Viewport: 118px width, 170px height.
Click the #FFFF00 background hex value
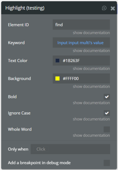[71, 78]
